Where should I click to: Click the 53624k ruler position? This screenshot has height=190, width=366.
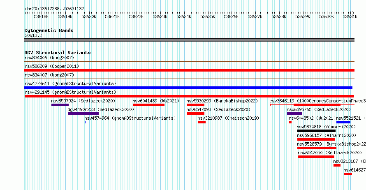pos(184,16)
